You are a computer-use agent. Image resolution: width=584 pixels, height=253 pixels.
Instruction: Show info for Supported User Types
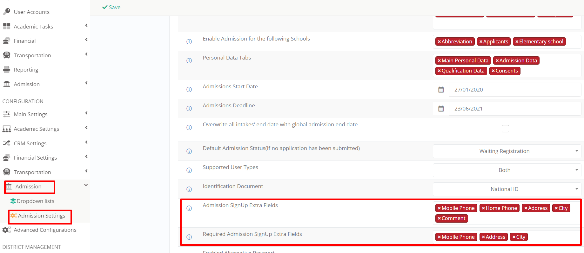coord(189,170)
